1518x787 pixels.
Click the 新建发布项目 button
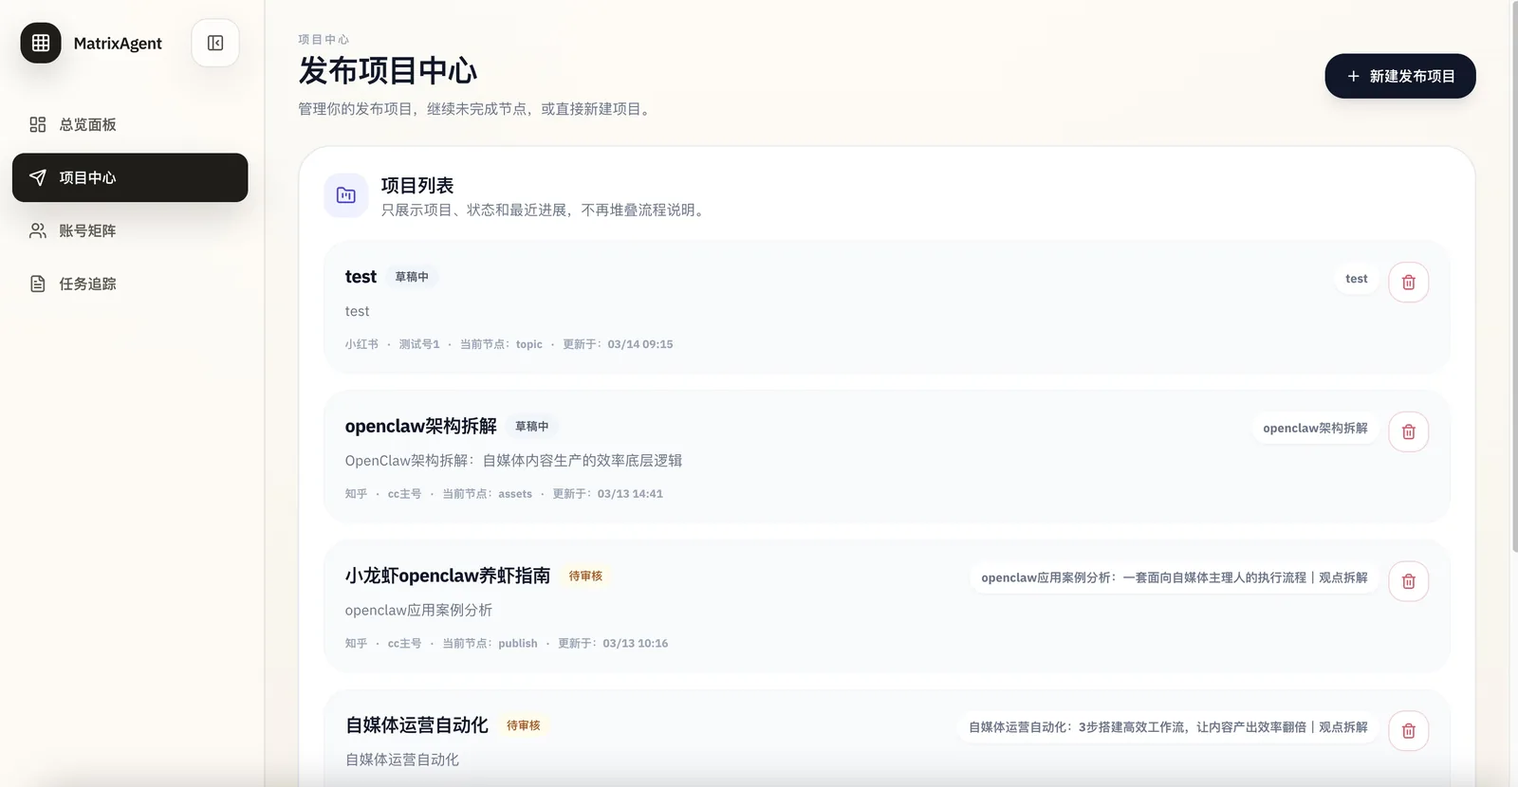[1399, 76]
